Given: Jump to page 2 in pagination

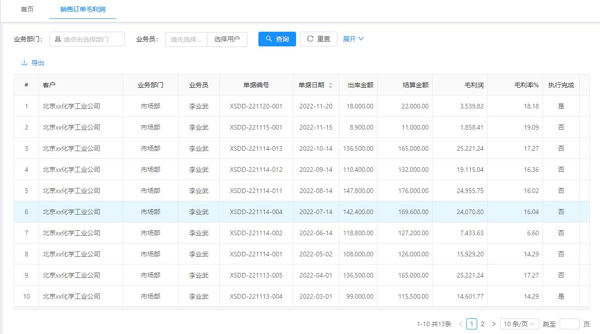Looking at the screenshot, I should 482,324.
